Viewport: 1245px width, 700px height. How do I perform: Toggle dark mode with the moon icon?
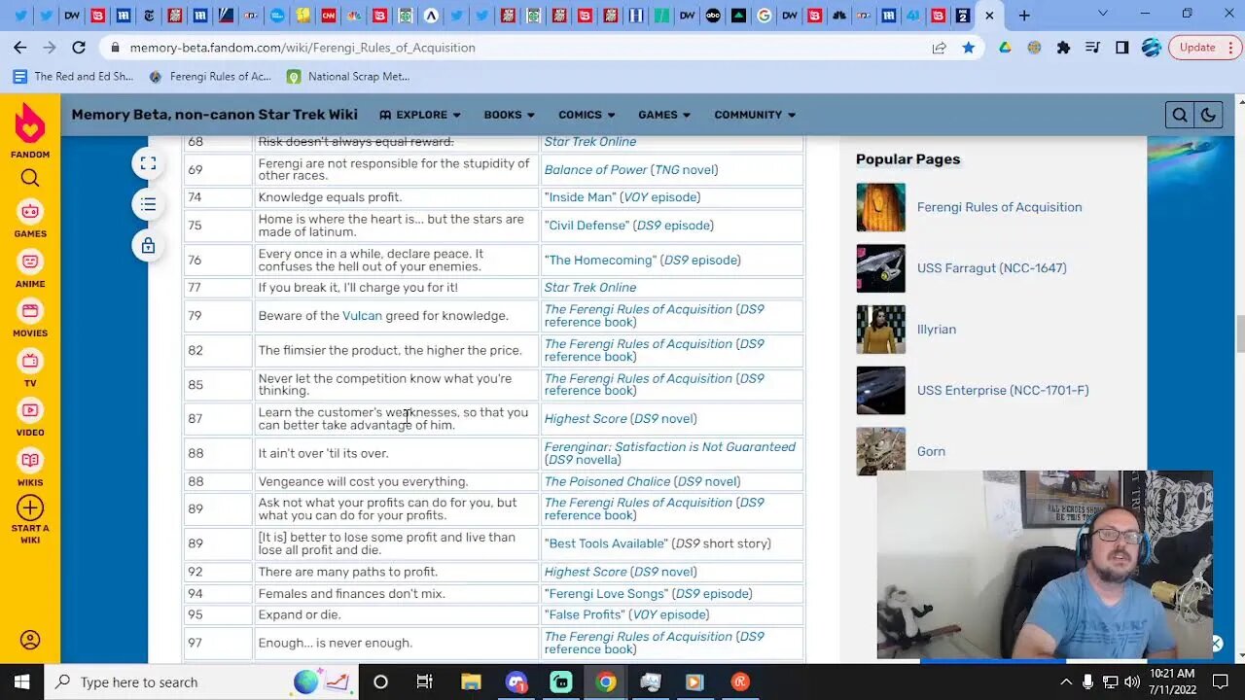tap(1207, 115)
